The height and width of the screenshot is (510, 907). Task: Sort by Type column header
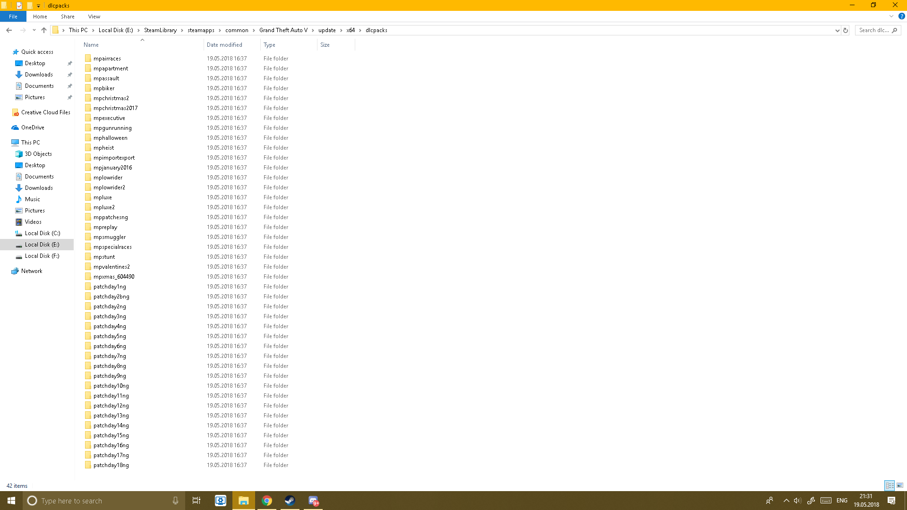coord(289,45)
